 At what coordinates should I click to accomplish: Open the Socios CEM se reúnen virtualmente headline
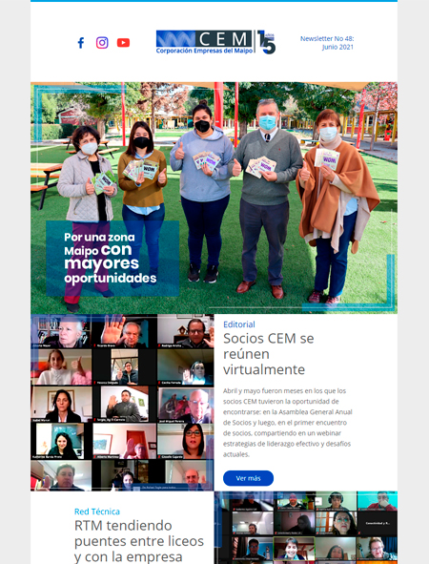coord(269,354)
